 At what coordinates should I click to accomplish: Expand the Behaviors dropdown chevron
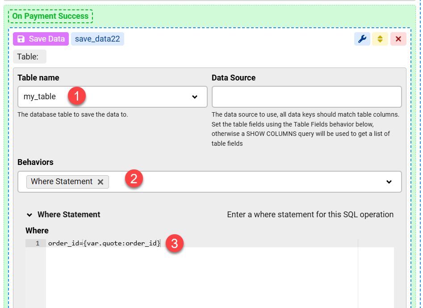389,182
